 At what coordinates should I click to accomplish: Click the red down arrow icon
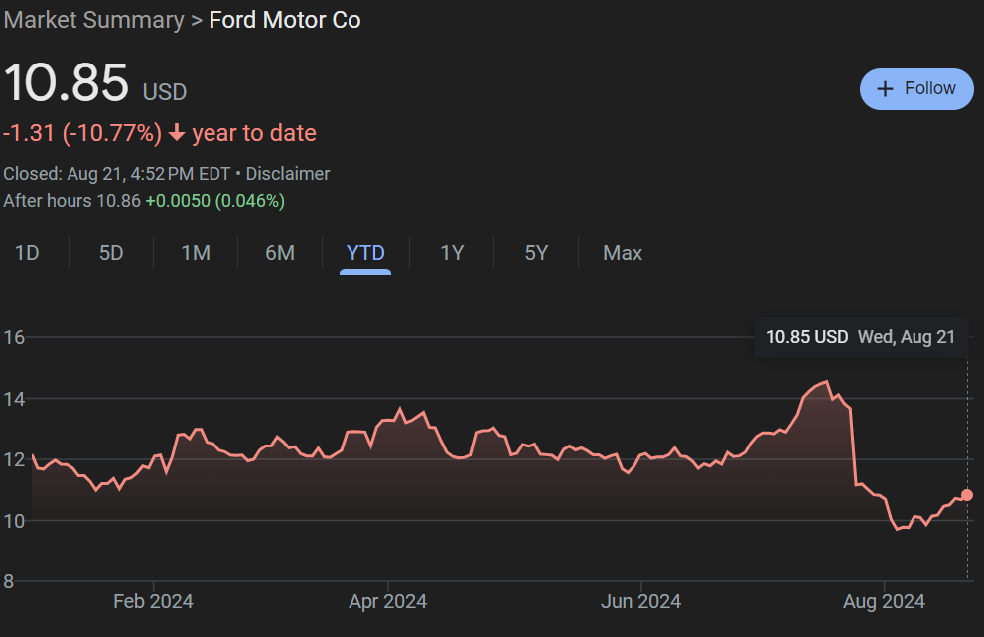(x=177, y=133)
